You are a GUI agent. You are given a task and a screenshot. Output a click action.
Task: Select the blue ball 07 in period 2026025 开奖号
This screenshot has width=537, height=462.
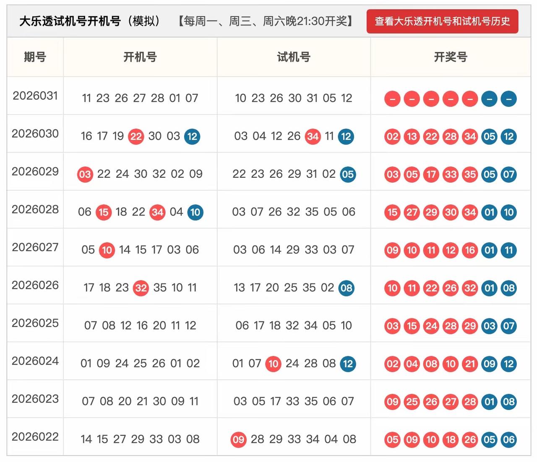[x=508, y=326]
